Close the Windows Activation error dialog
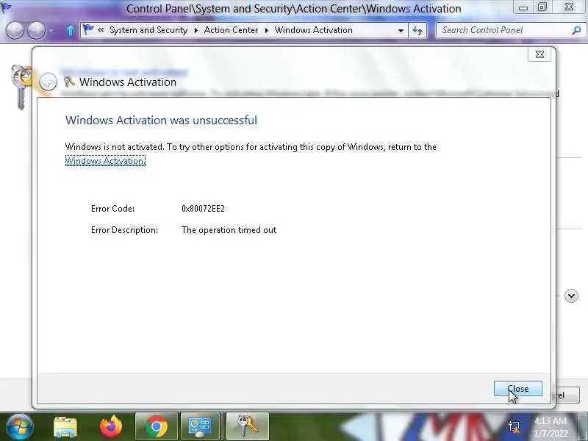Image resolution: width=588 pixels, height=441 pixels. pyautogui.click(x=518, y=389)
